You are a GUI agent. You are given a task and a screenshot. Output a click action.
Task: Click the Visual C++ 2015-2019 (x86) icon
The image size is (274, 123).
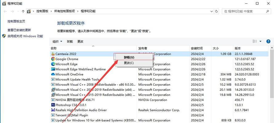coord(53,95)
